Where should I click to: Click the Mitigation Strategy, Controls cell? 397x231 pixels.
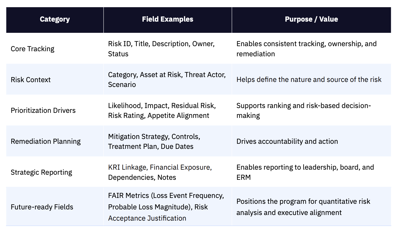(x=154, y=141)
